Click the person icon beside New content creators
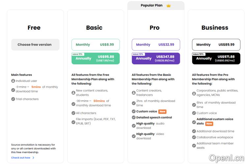Viewport: 247px width, 164px height. click(73, 93)
